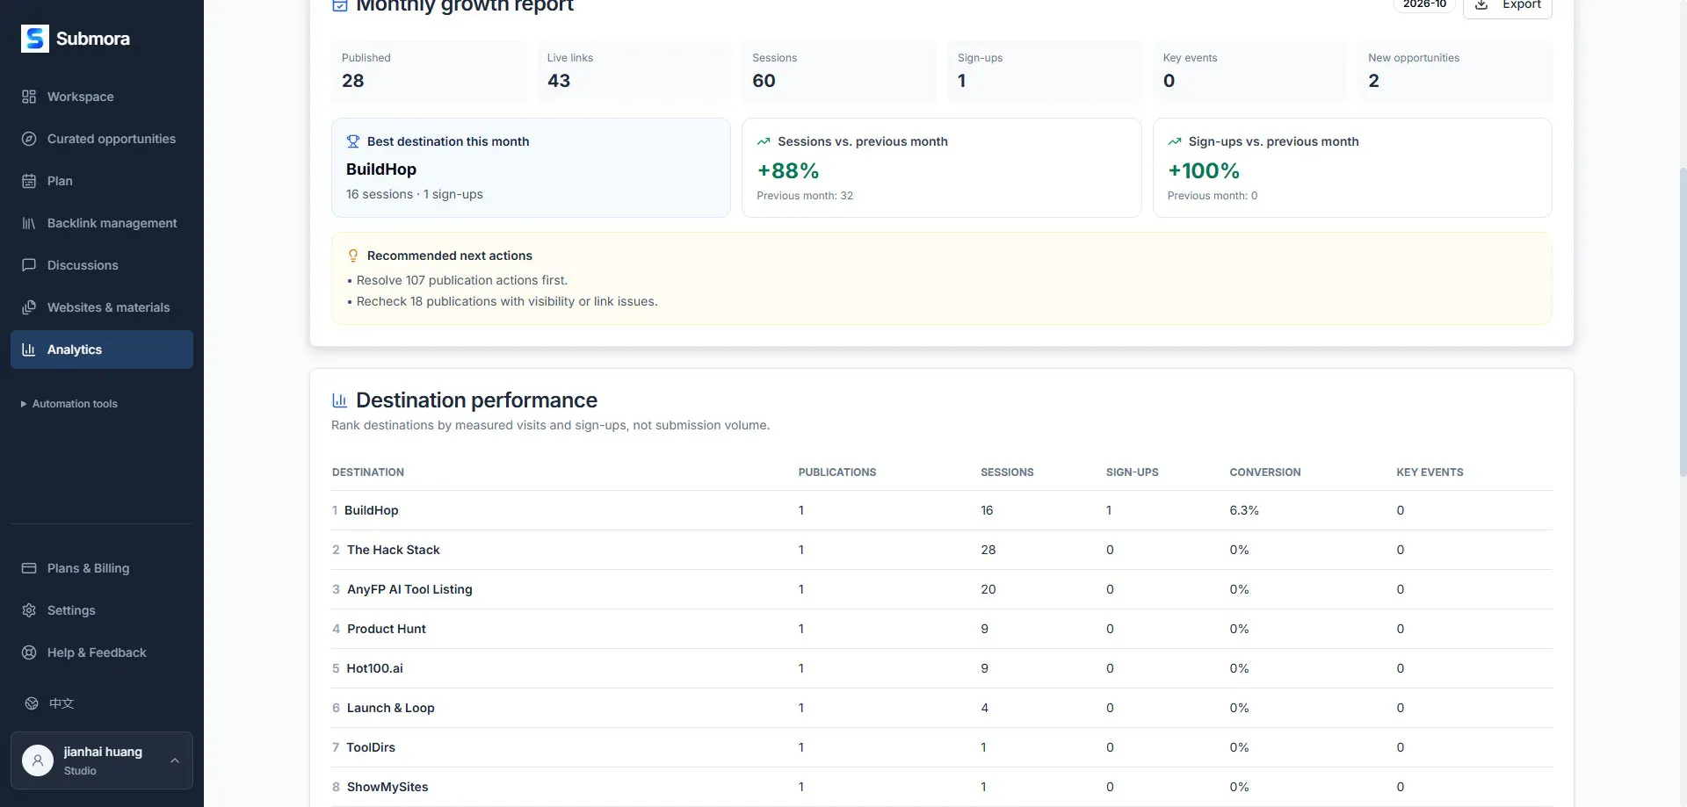
Task: Click the Product Hunt destination row
Action: pos(942,629)
